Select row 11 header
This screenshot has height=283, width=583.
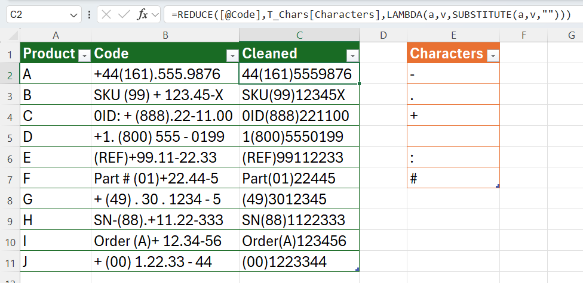(x=10, y=262)
